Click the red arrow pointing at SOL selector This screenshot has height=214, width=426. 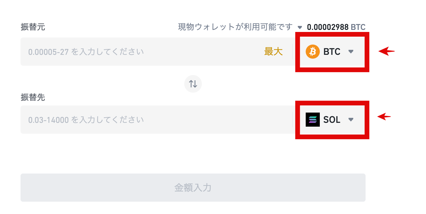click(384, 117)
